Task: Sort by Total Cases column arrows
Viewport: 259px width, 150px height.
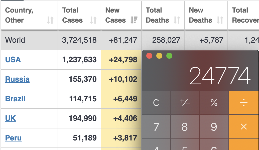Action: pyautogui.click(x=93, y=20)
